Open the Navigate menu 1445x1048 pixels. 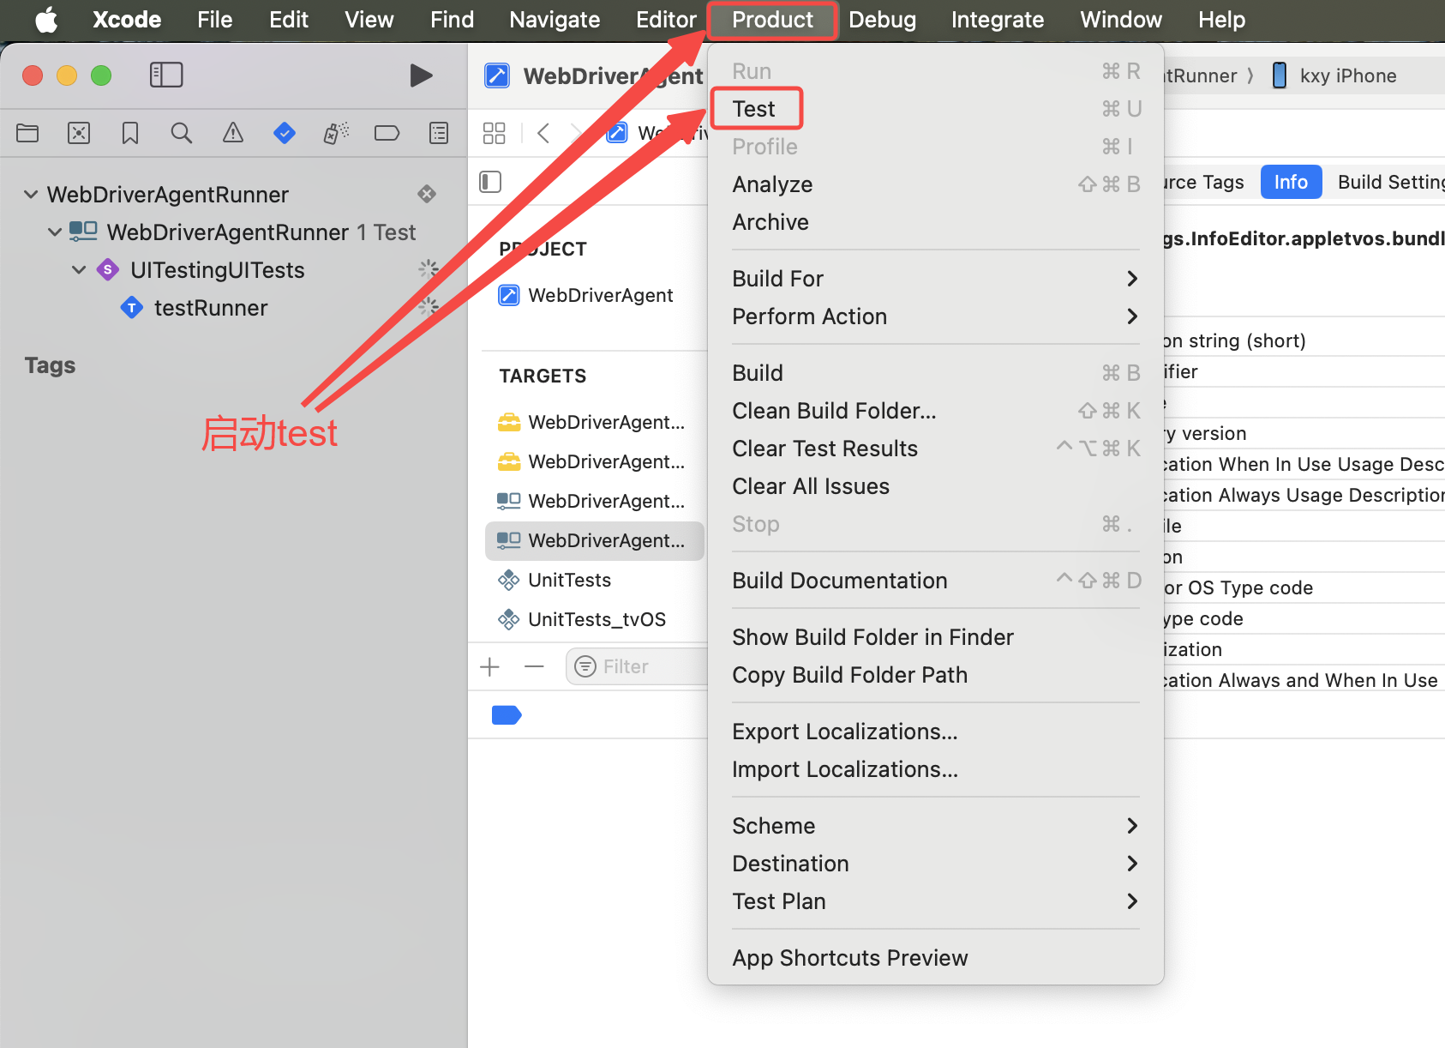point(555,19)
